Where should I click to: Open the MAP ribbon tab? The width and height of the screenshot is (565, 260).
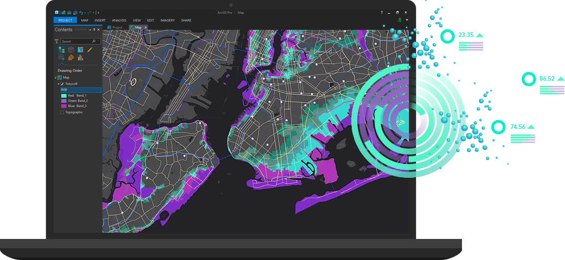click(x=84, y=21)
